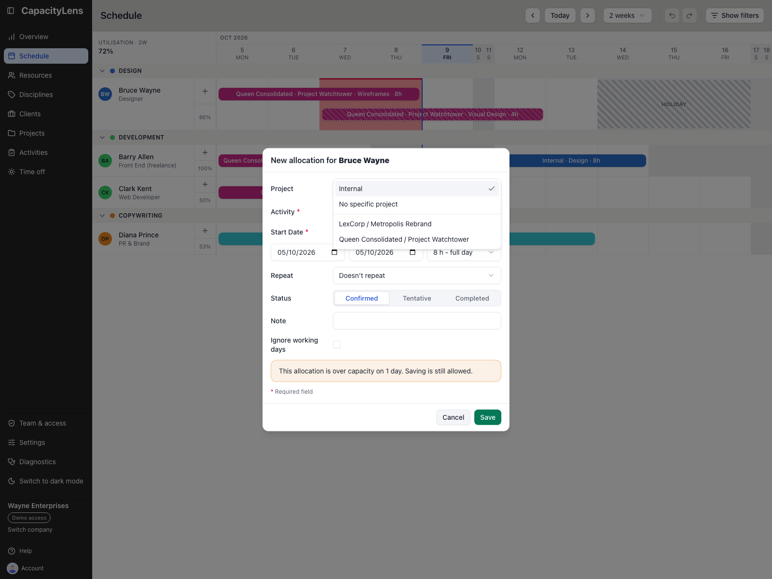772x579 pixels.
Task: Open the Start Date calendar picker icon
Action: (334, 252)
